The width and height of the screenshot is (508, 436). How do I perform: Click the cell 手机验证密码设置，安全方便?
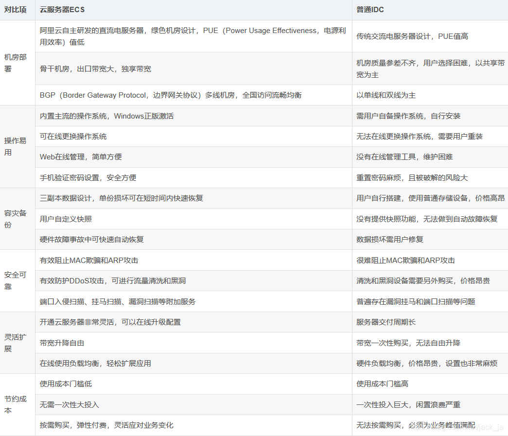point(194,178)
